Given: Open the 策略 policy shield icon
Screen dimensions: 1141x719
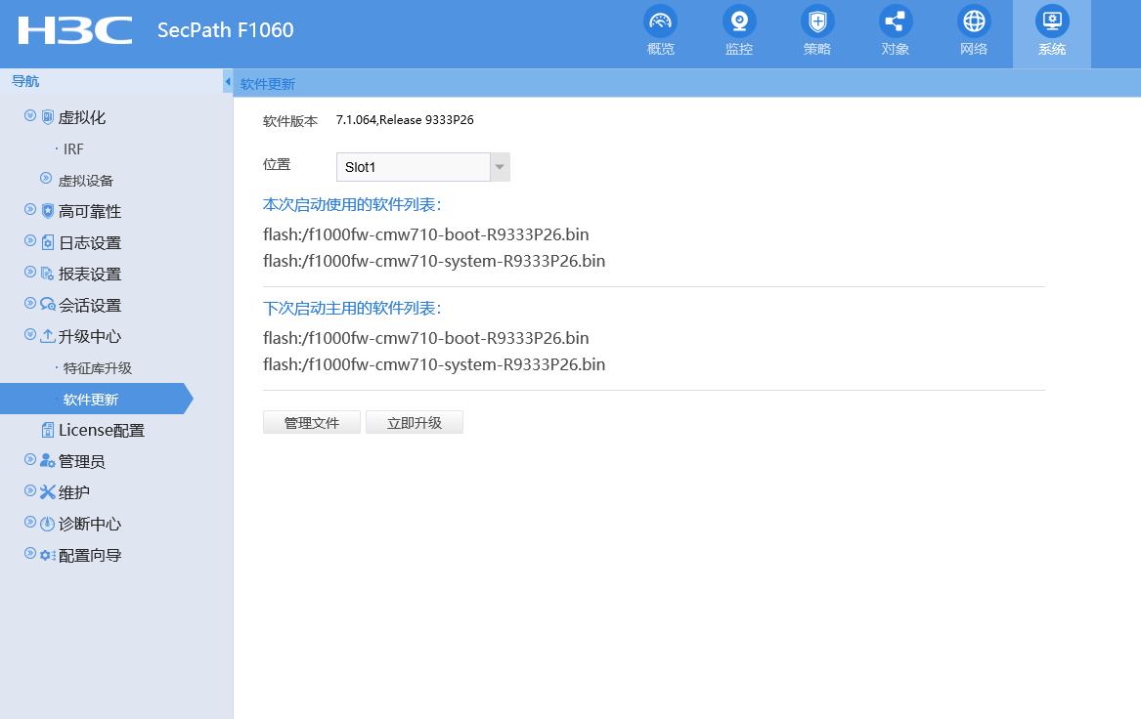Looking at the screenshot, I should click(x=817, y=21).
